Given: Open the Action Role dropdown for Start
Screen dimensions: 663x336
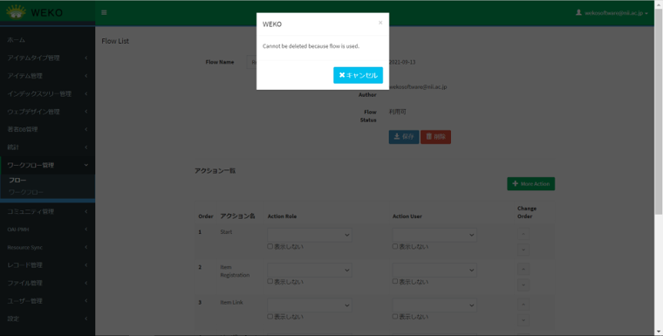Looking at the screenshot, I should 310,235.
